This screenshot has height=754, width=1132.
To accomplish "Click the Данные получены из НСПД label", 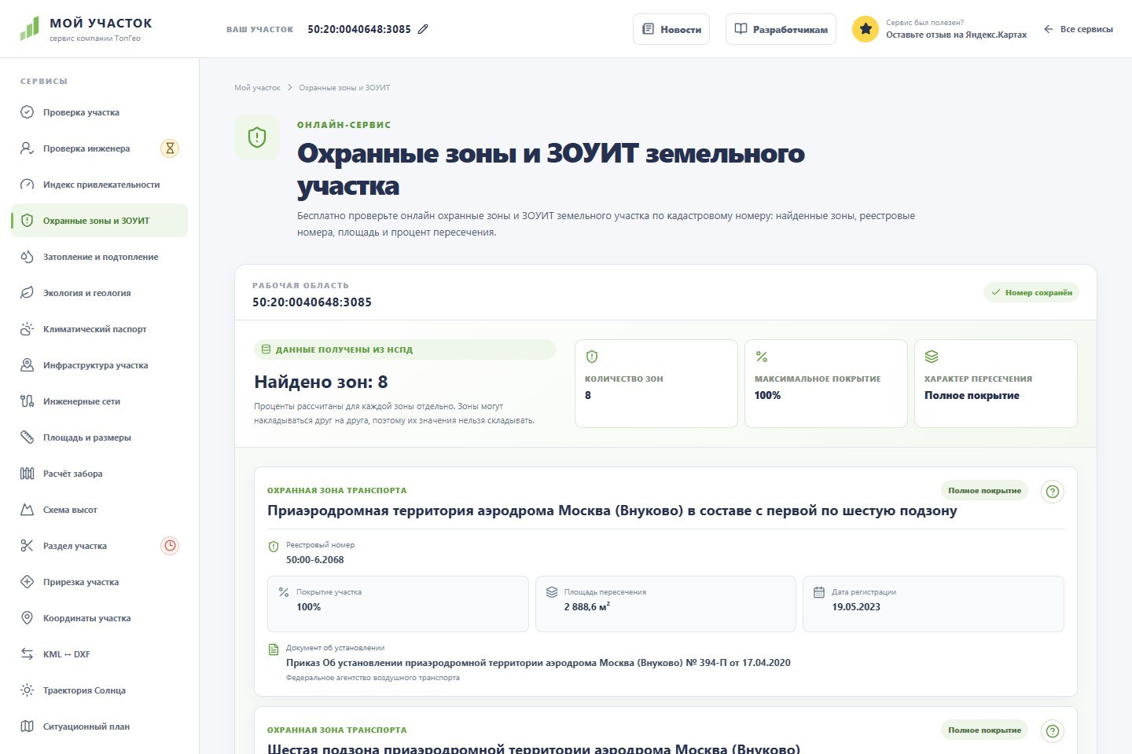I will point(405,350).
